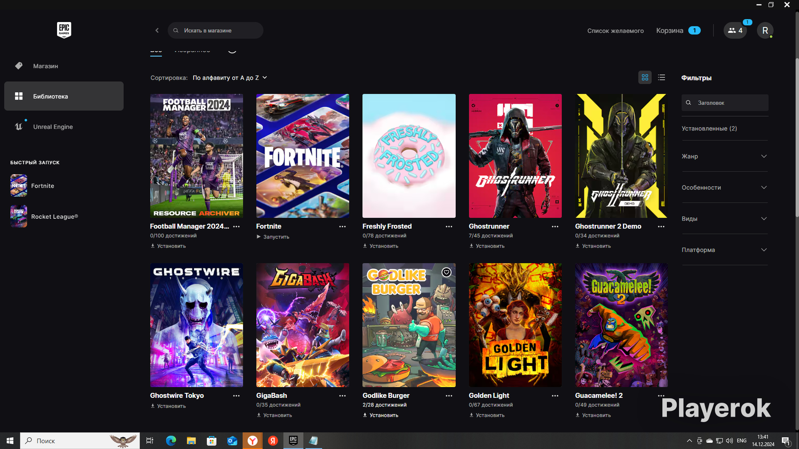Click the Заголовок filter search field
Image resolution: width=799 pixels, height=449 pixels.
pyautogui.click(x=724, y=103)
